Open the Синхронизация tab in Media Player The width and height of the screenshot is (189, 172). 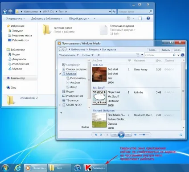click(177, 50)
